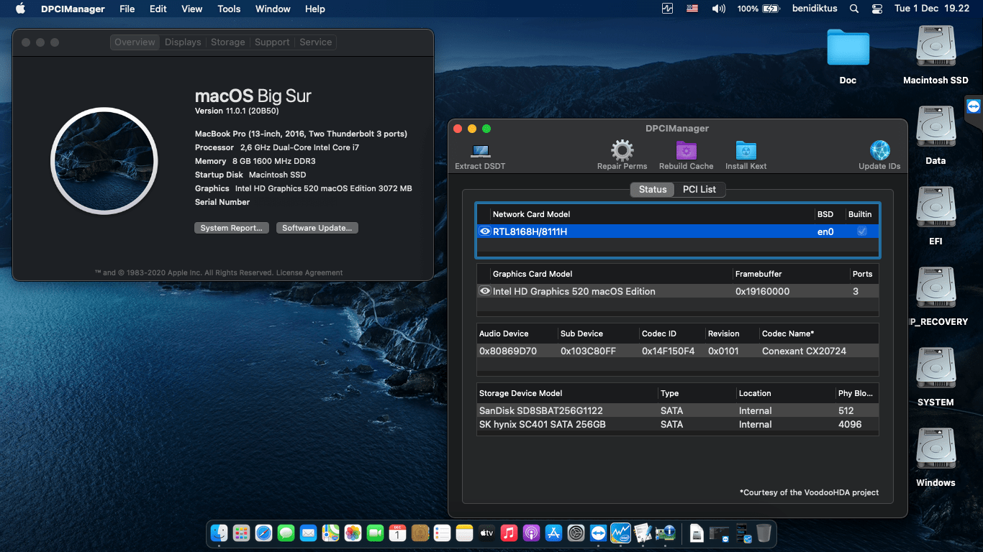Viewport: 983px width, 552px height.
Task: Open the Apple menu
Action: coord(20,9)
